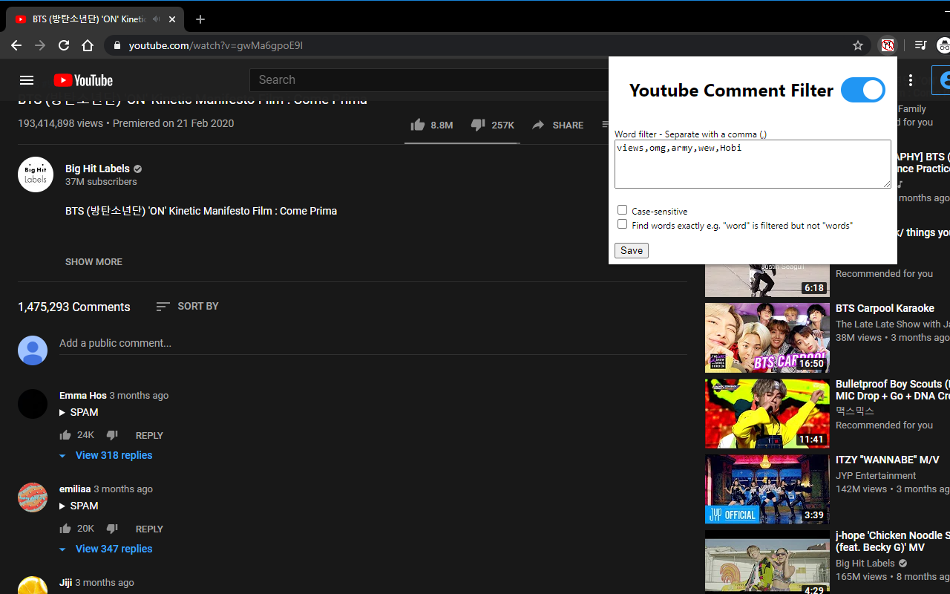Enable the Case-sensitive checkbox
950x594 pixels.
(x=622, y=210)
